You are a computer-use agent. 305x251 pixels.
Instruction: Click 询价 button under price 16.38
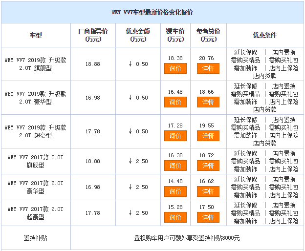pyautogui.click(x=175, y=166)
